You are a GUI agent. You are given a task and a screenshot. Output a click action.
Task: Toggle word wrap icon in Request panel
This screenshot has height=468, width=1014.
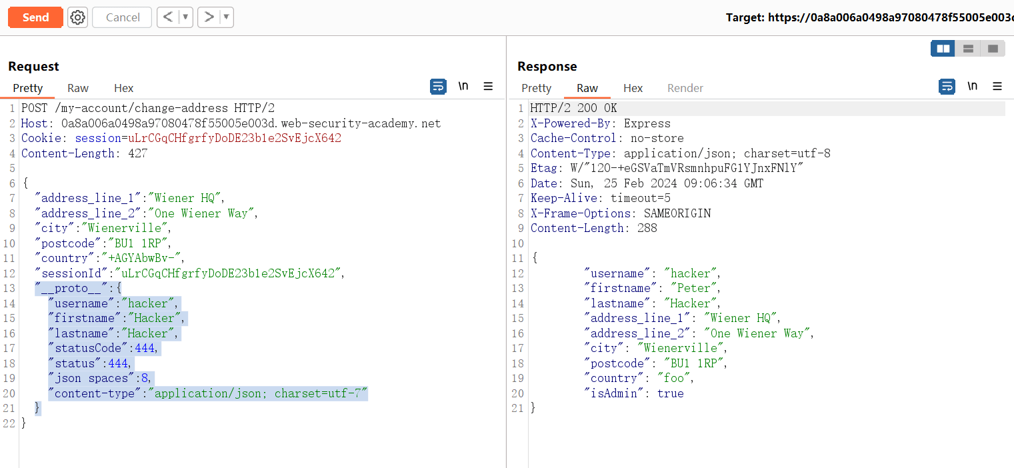[438, 87]
